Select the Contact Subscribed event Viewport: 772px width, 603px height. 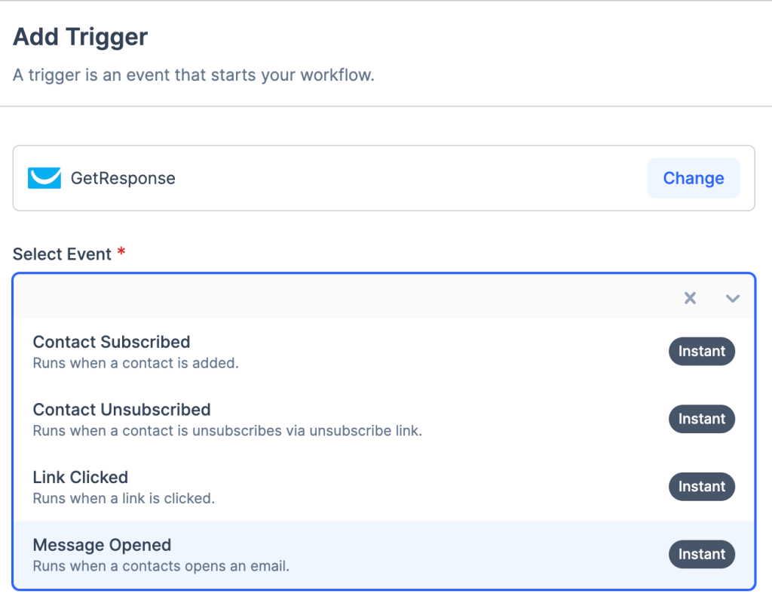[112, 342]
